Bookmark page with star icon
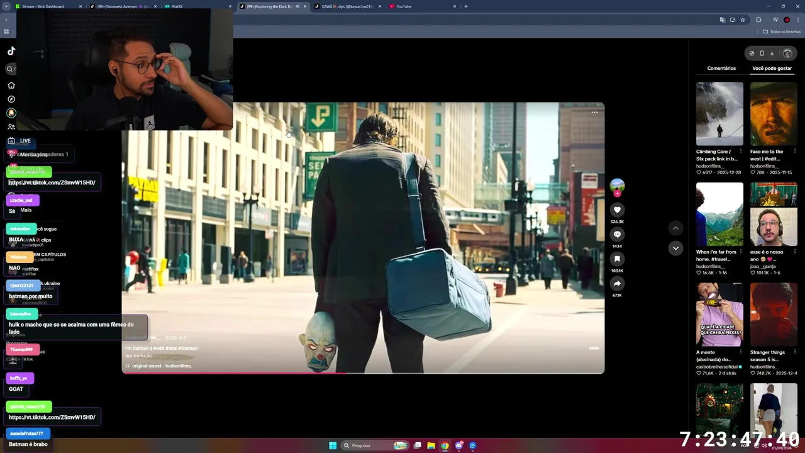 click(x=743, y=20)
